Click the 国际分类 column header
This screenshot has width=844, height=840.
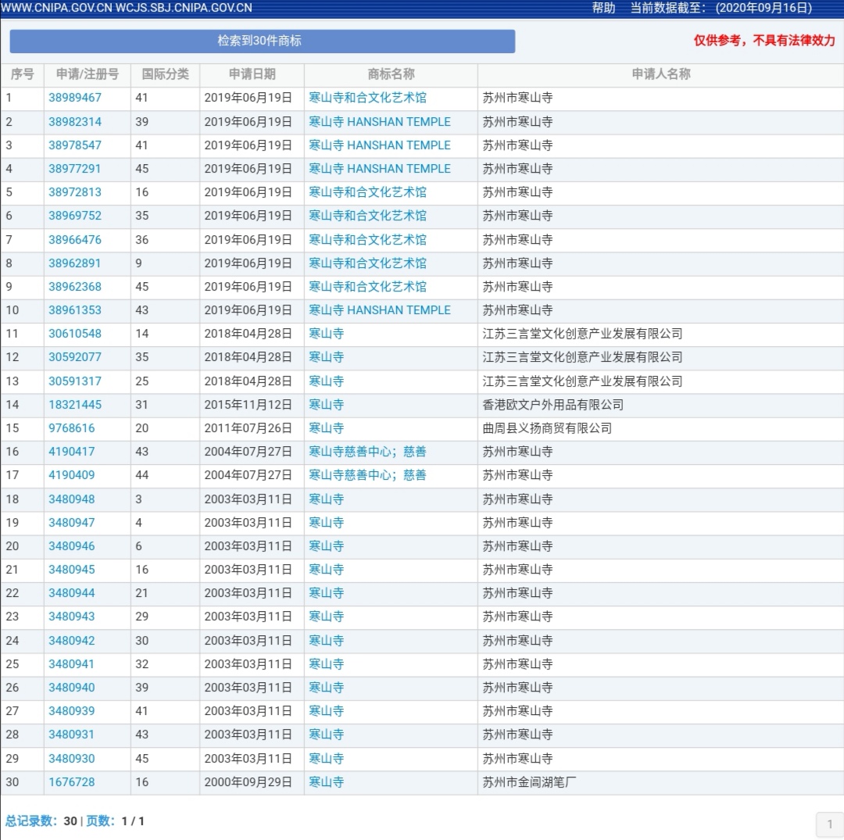click(165, 74)
